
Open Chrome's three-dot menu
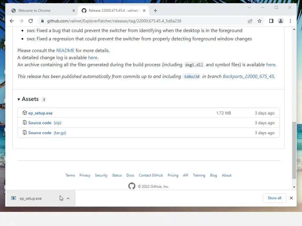290,21
